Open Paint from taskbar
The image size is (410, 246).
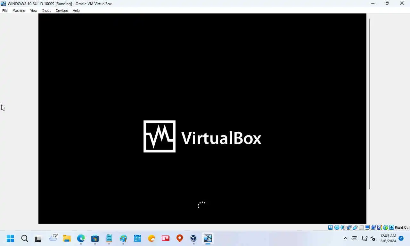point(123,238)
